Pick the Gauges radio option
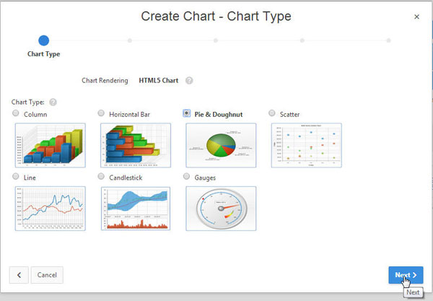 (187, 176)
